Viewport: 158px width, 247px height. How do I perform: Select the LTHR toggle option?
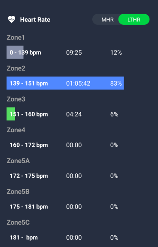coord(134,20)
